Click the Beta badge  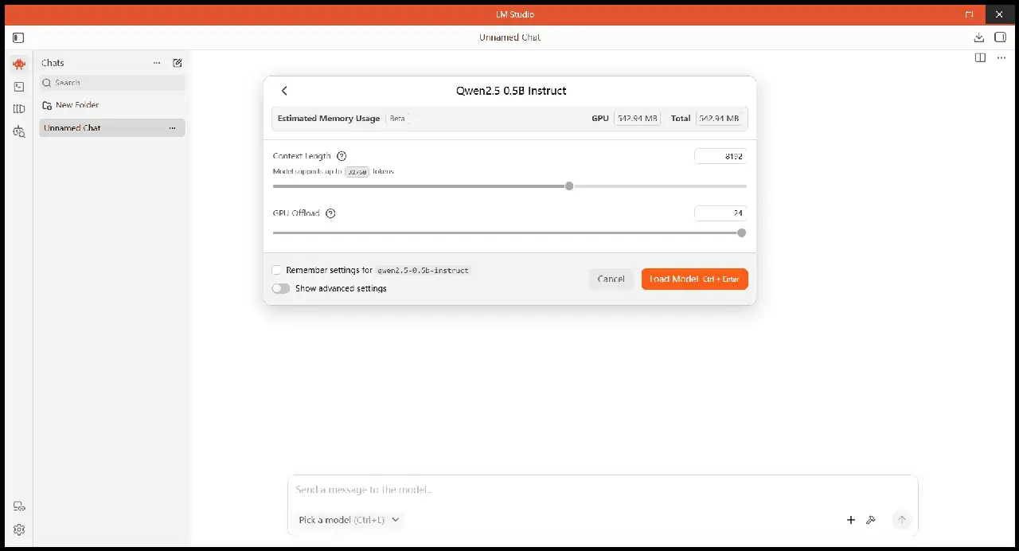(x=397, y=119)
